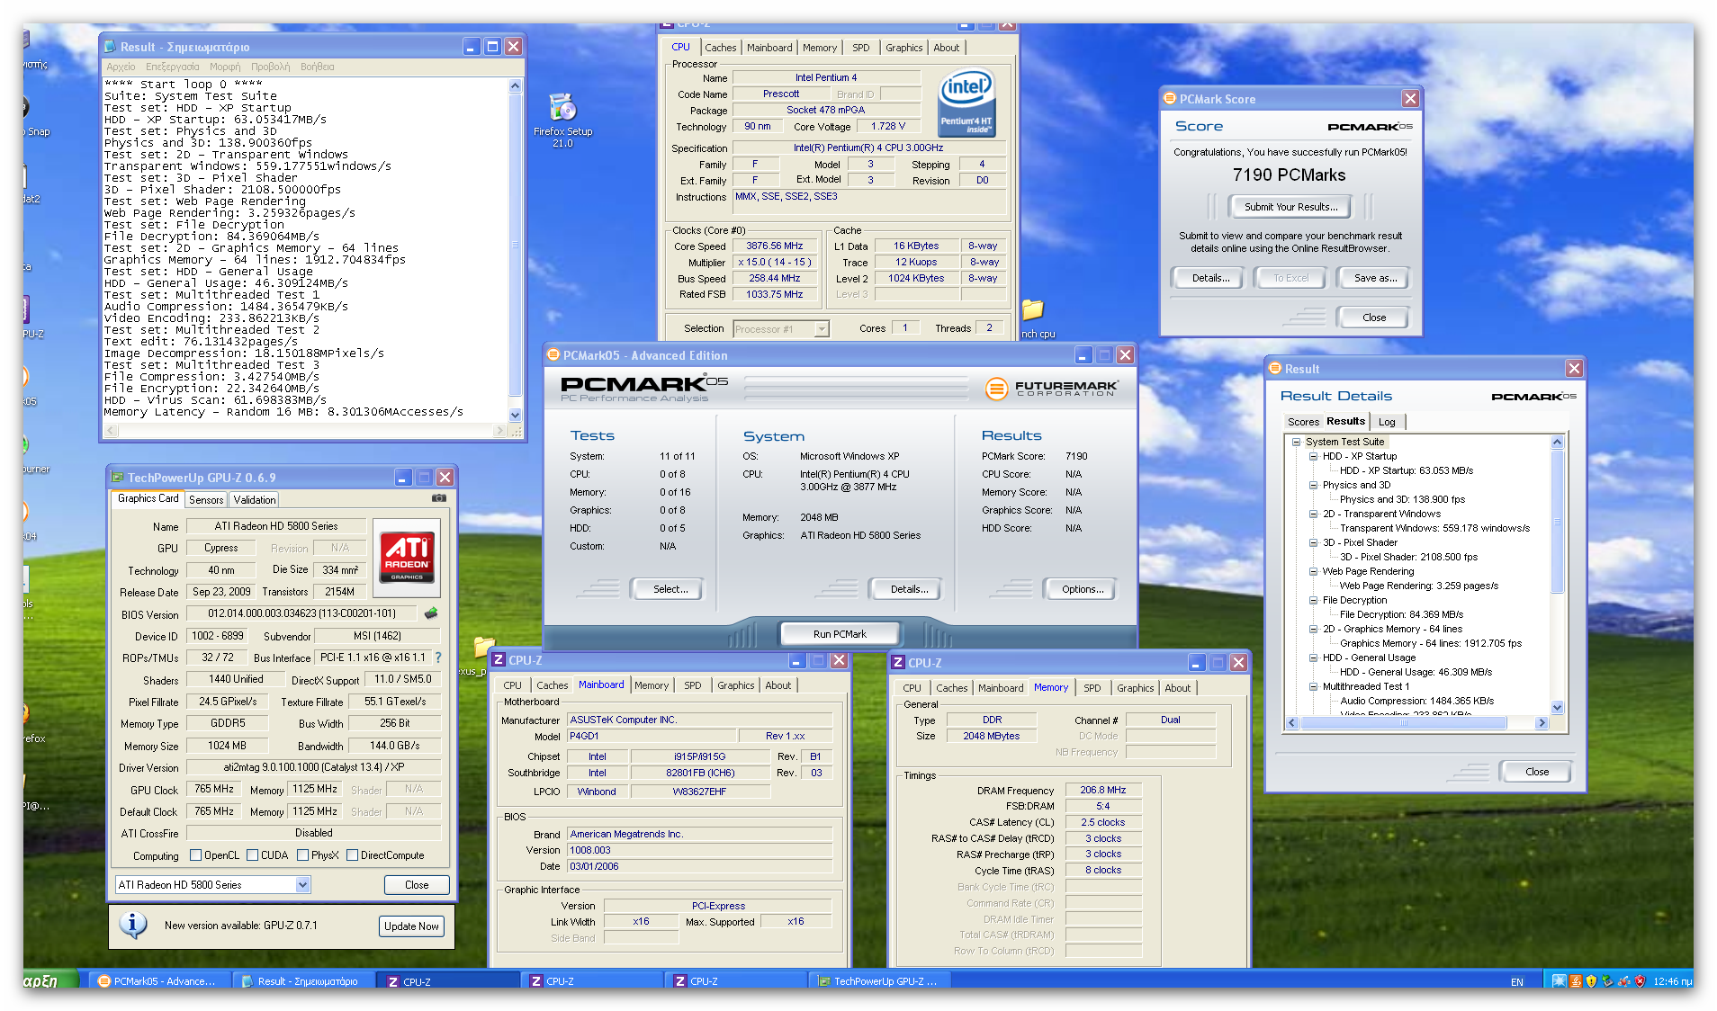Click the Bus Interface question mark icon
Image resolution: width=1717 pixels, height=1011 pixels.
[x=438, y=658]
